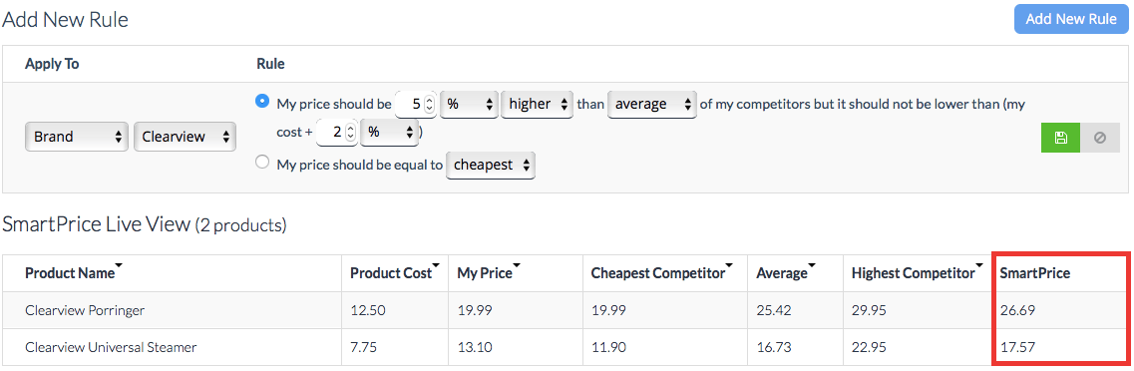
Task: Click the cost margin field showing 2
Action: [x=338, y=133]
